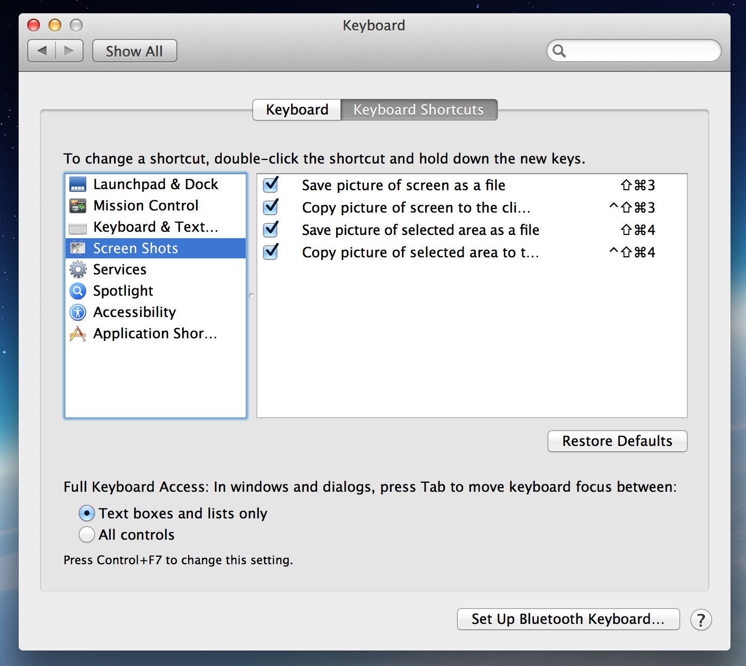Uncheck Copy picture of screen to clipboard
Screen dimensions: 746x666
pyautogui.click(x=271, y=207)
